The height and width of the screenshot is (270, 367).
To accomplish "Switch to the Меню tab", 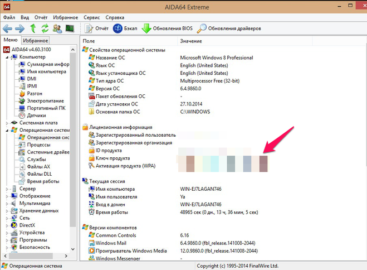I will point(11,40).
